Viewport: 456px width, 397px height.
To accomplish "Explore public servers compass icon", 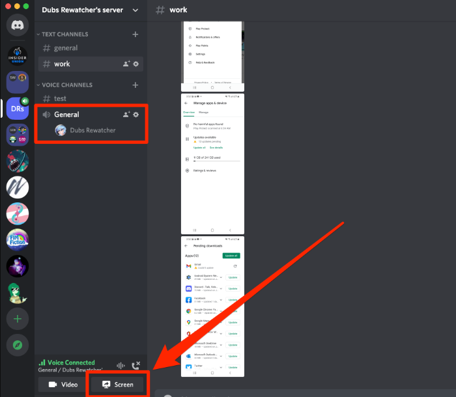I will coord(18,345).
